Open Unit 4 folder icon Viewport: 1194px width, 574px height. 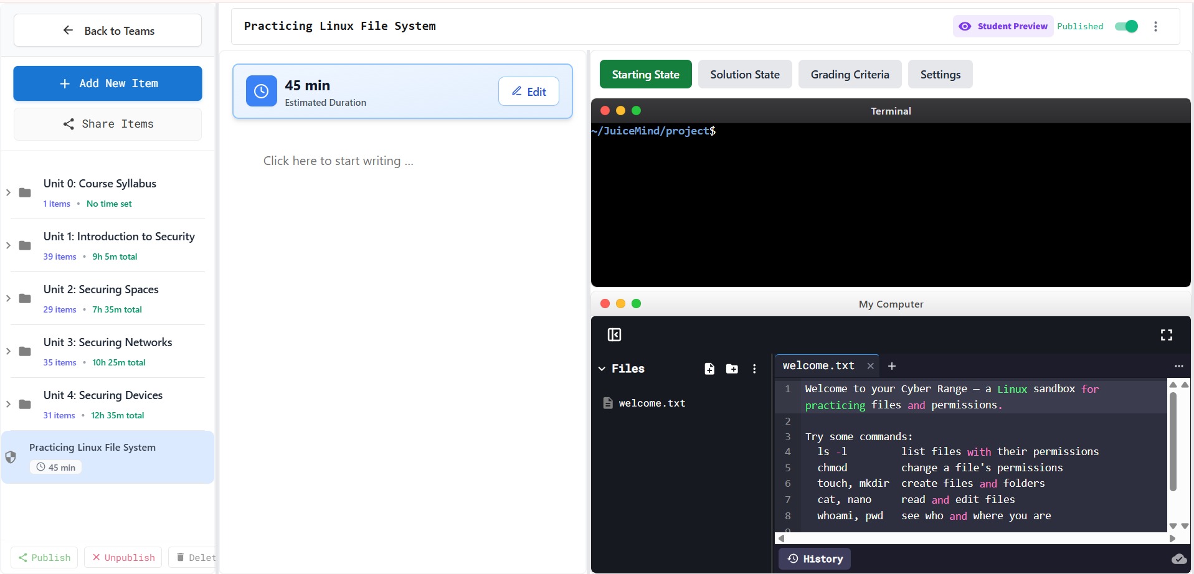[x=25, y=404]
